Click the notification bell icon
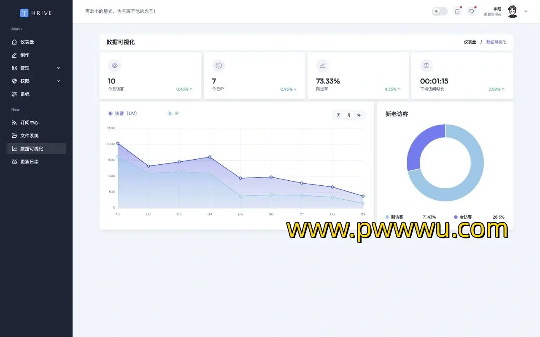This screenshot has width=540, height=337. (x=457, y=11)
